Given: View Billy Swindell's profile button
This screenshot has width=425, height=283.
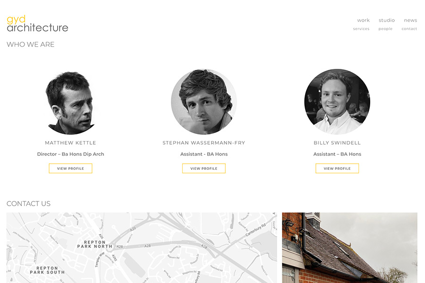Looking at the screenshot, I should [x=337, y=168].
